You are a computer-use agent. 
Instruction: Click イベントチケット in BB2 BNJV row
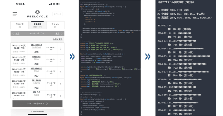pos(51,84)
